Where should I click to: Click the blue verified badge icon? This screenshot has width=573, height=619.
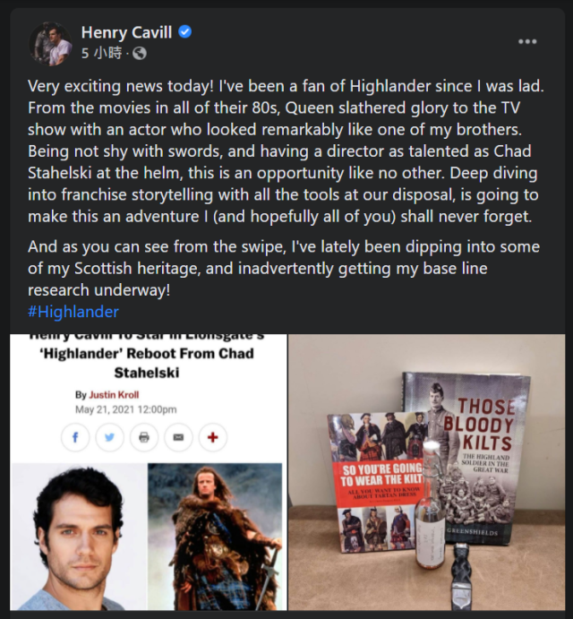(185, 31)
